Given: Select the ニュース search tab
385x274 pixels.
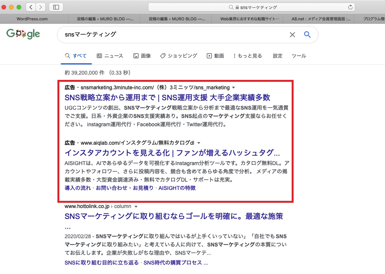Looking at the screenshot, I should pos(110,56).
